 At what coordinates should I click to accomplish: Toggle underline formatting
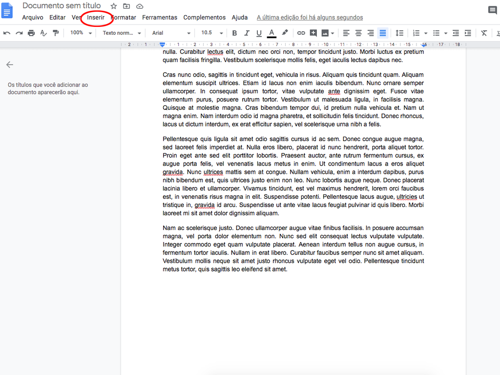[259, 33]
